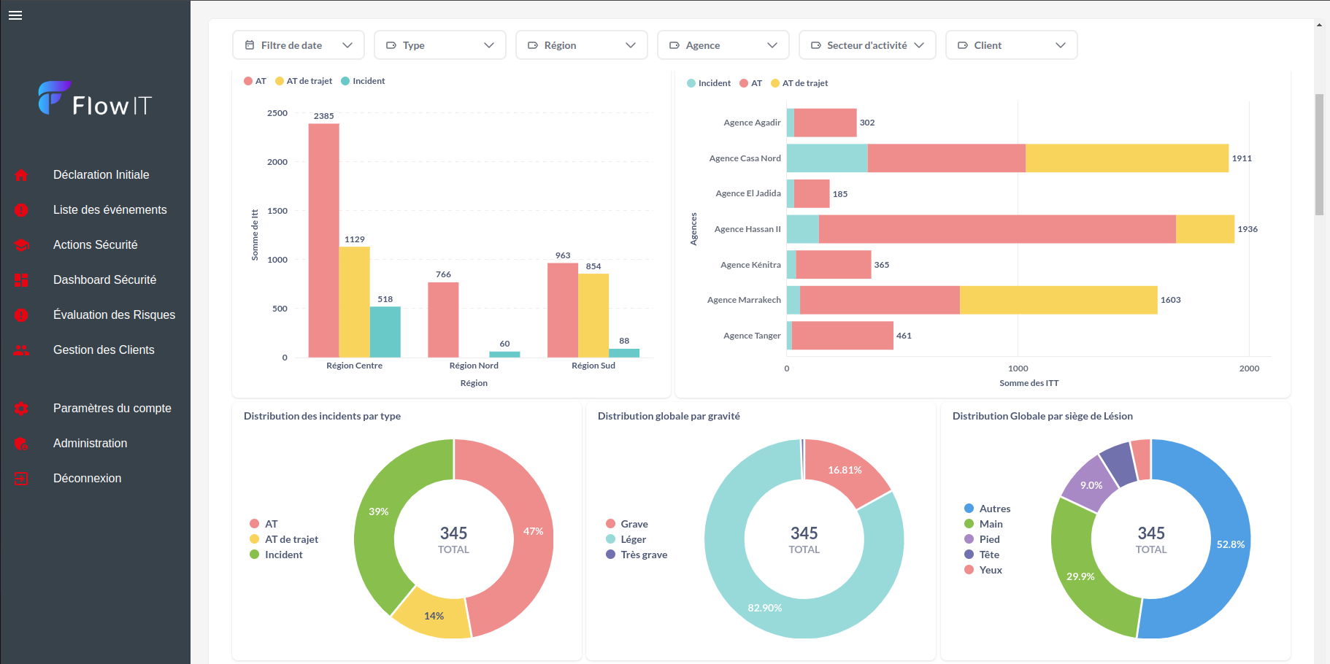Screen dimensions: 1330x664
Task: Select the Client filter box
Action: (x=1011, y=45)
